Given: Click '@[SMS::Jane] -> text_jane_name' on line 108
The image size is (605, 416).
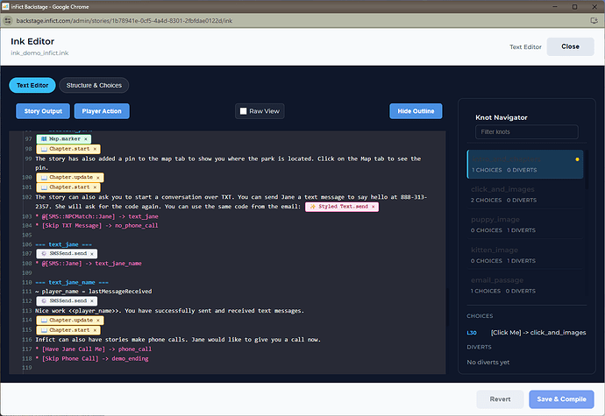Looking at the screenshot, I should pyautogui.click(x=89, y=264).
